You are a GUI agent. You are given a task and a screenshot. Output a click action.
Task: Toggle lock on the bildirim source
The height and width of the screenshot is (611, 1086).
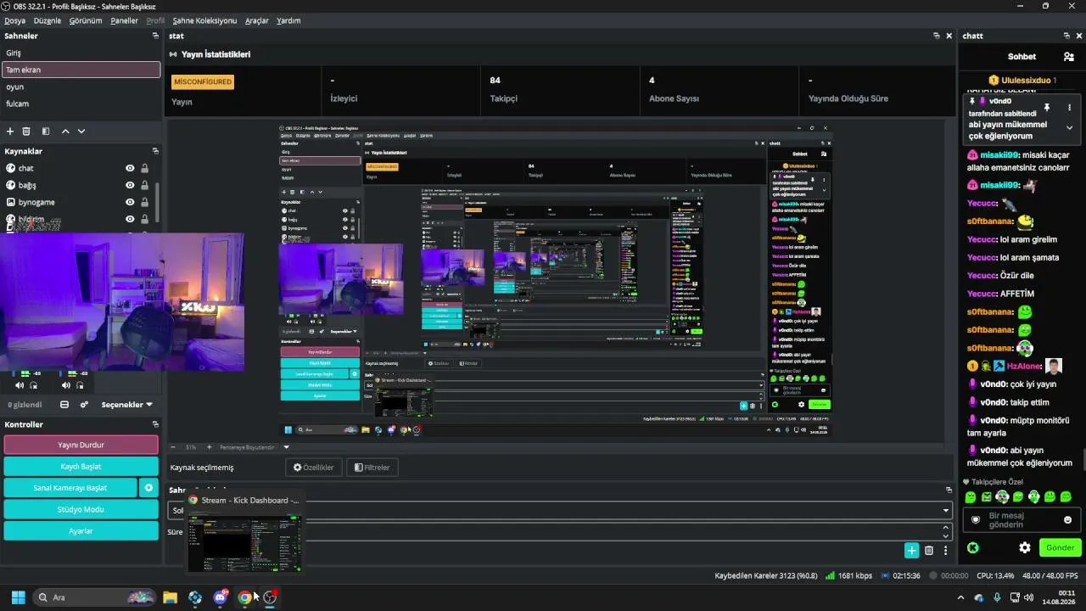144,219
